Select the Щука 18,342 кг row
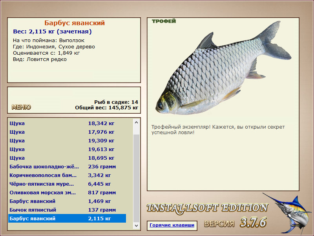 (67, 123)
